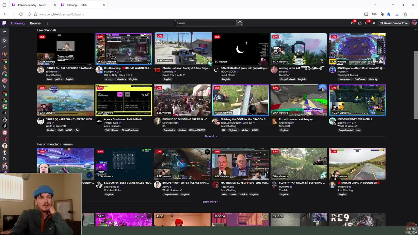418x235 pixels.
Task: Open the browser extensions puzzle icon
Action: point(405,14)
